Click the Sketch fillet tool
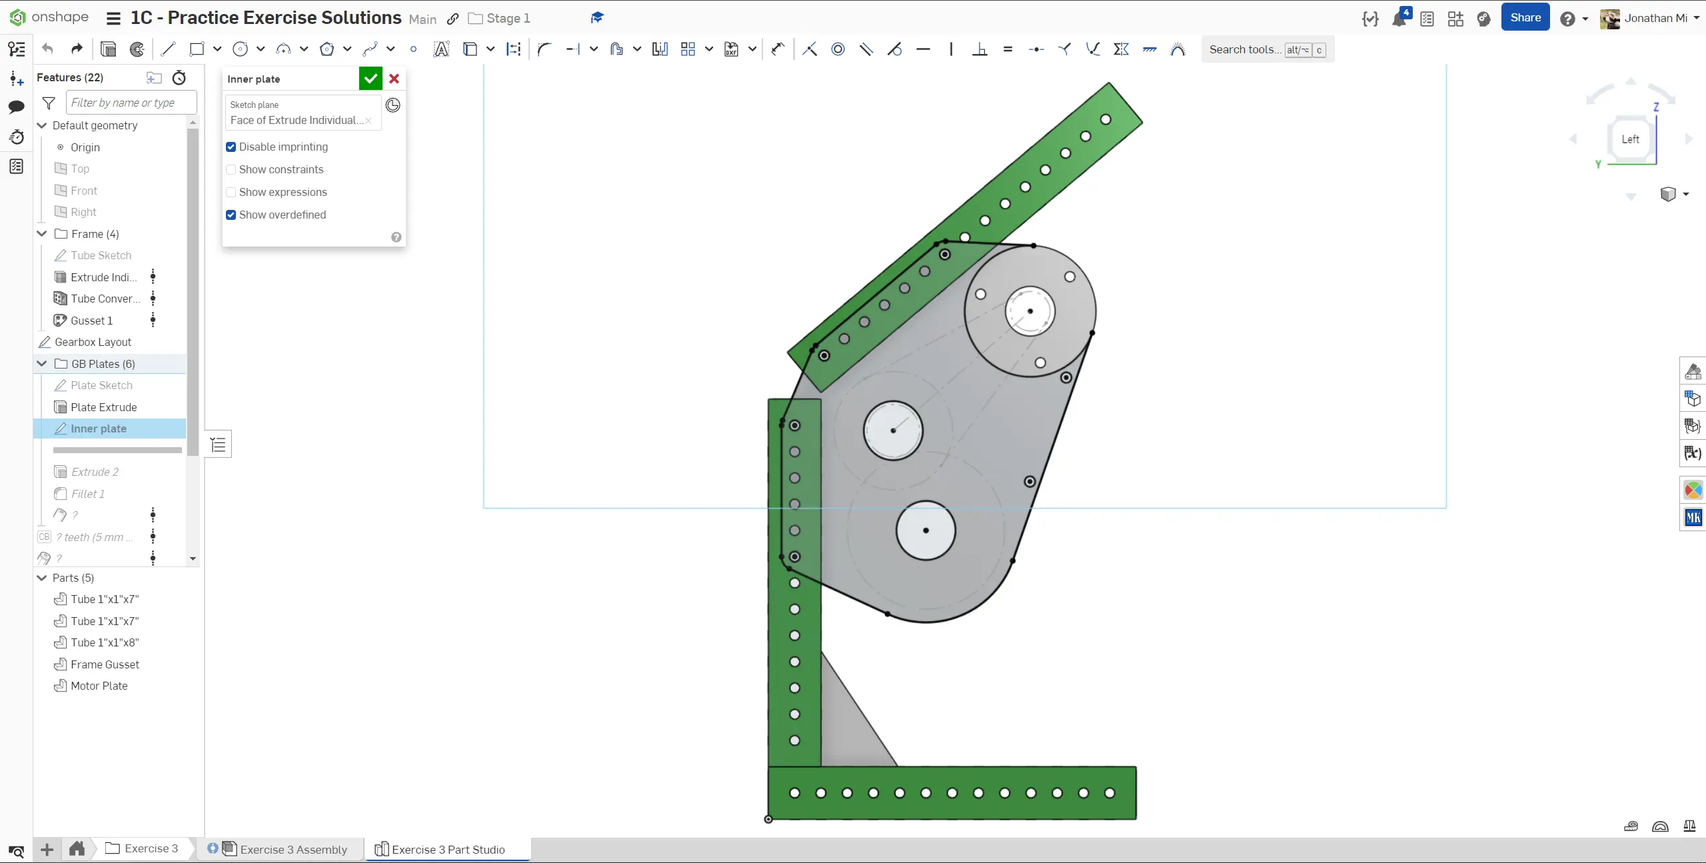 tap(544, 49)
